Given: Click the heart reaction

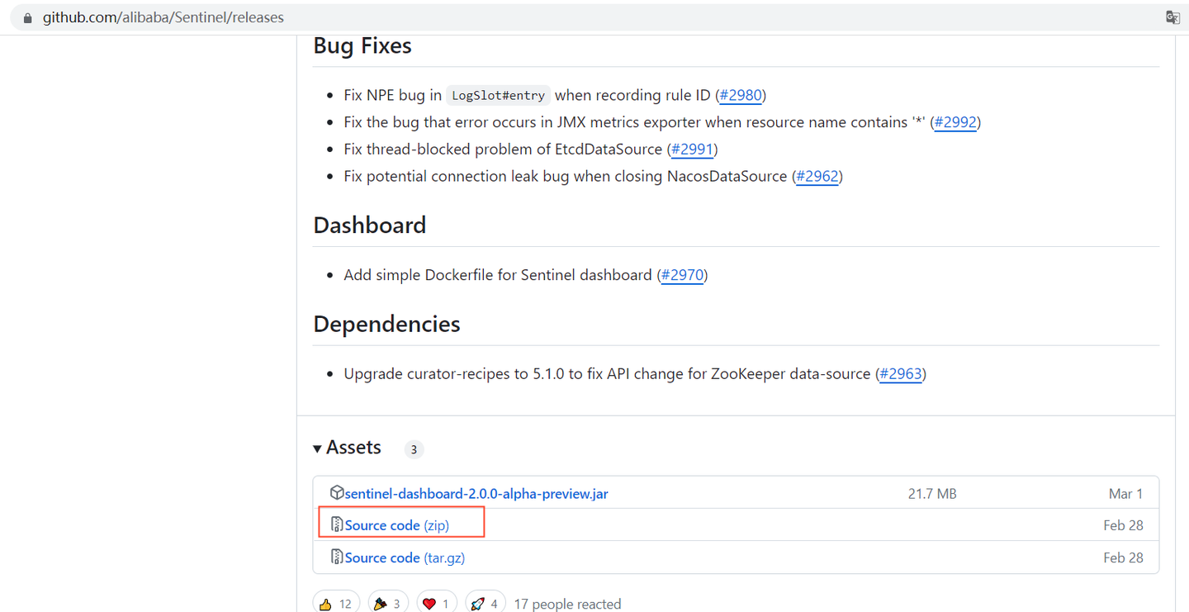Looking at the screenshot, I should (438, 604).
